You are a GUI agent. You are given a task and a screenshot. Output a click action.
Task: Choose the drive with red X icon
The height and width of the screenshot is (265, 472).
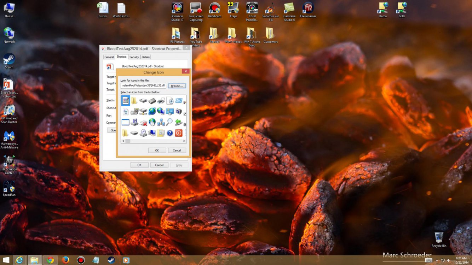(143, 122)
